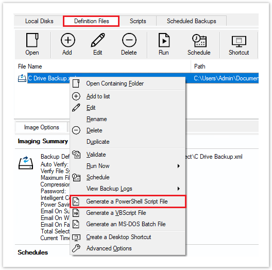
Task: Switch to the Local Disks tab
Action: click(x=39, y=21)
